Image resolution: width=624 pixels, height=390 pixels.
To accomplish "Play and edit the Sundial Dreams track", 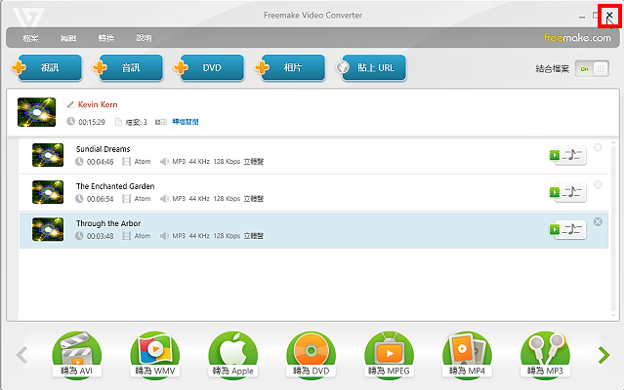I will pos(567,155).
